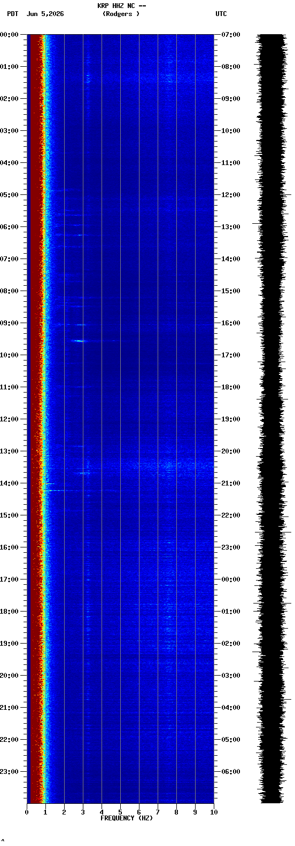Click the frequency axis tick '8'
The image size is (295, 846).
pyautogui.click(x=176, y=812)
